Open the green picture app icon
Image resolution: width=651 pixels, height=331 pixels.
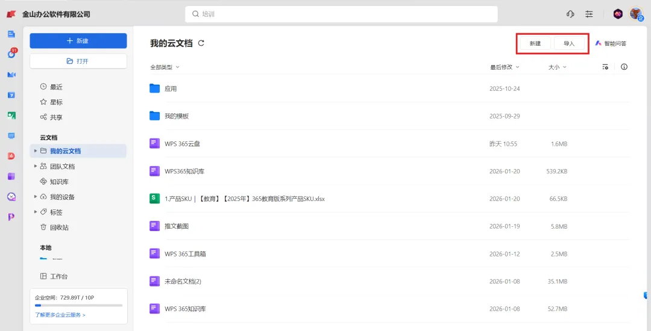pyautogui.click(x=11, y=115)
